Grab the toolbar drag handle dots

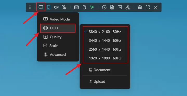[x=30, y=7]
